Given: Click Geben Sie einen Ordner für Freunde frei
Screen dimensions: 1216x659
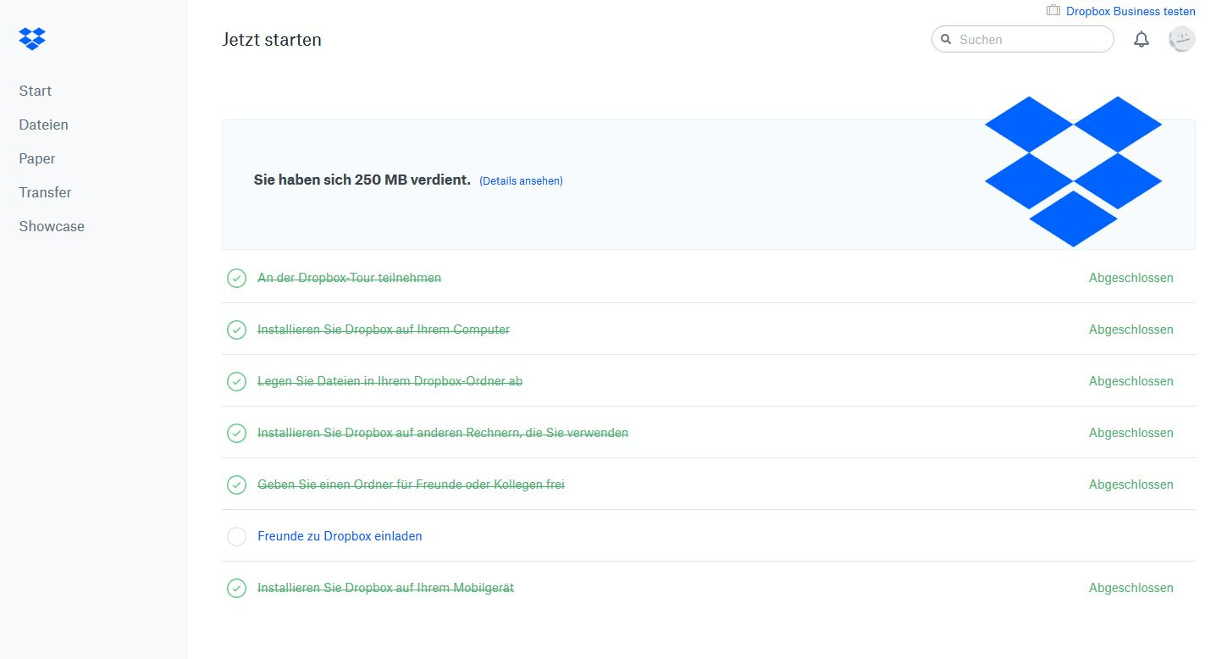Looking at the screenshot, I should (411, 485).
